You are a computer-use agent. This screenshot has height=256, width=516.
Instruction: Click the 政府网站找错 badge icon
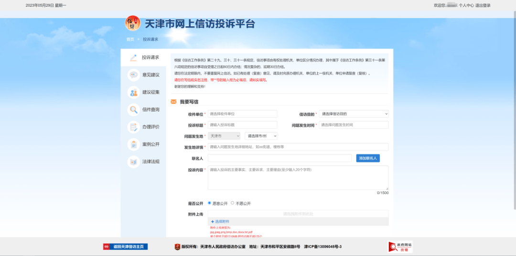[400, 246]
